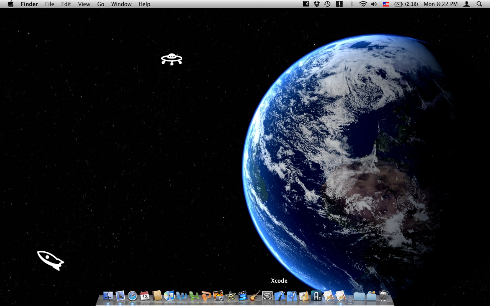Open Safari compass icon in Dock
This screenshot has width=490, height=306.
click(132, 296)
